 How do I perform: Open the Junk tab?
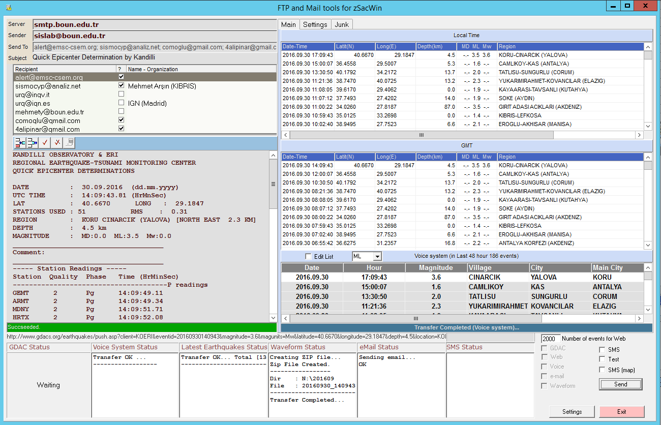342,24
